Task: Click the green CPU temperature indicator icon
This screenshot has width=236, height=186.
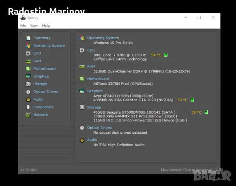Action: pyautogui.click(x=166, y=55)
